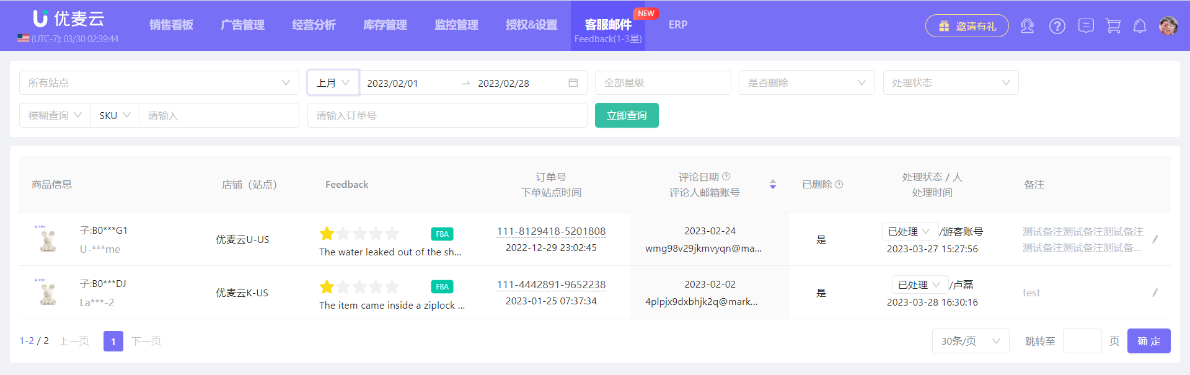Screen dimensions: 1190x375
Task: Open the 监控管理 menu
Action: coord(456,25)
